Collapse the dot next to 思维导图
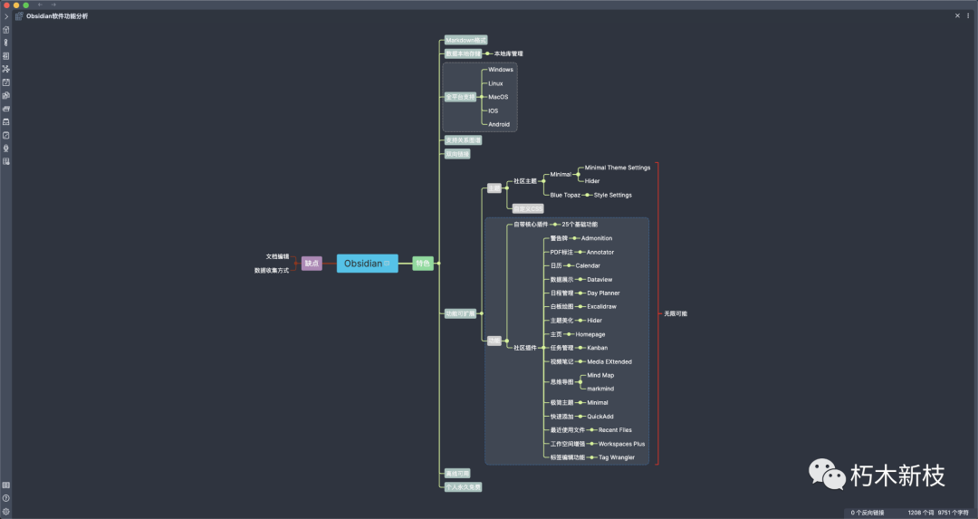This screenshot has height=519, width=978. (x=580, y=381)
